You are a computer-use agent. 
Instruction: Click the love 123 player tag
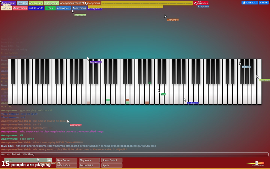tap(22, 3)
